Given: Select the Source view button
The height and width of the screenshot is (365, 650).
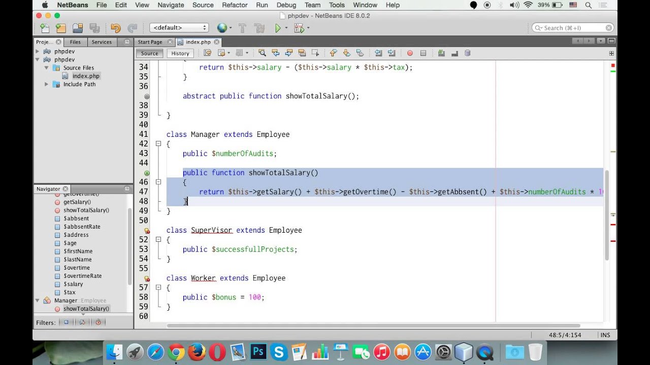Looking at the screenshot, I should pyautogui.click(x=149, y=53).
